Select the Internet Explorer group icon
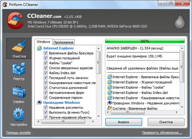192x139 pixels. tap(39, 48)
